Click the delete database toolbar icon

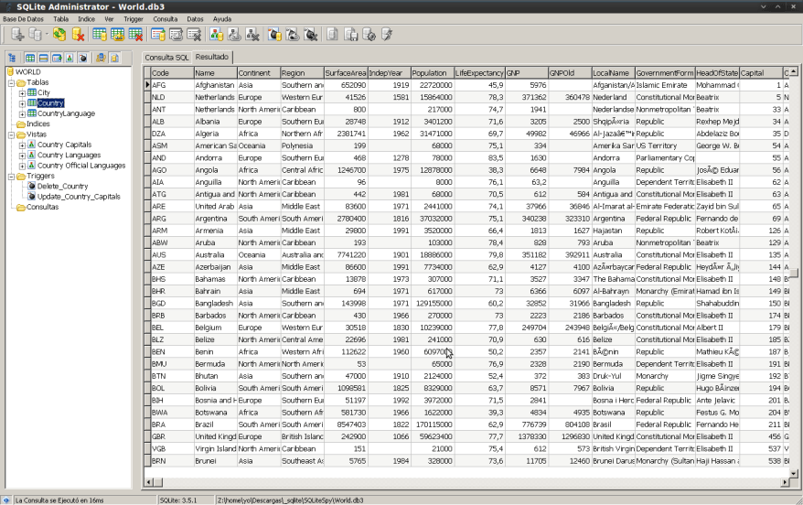[79, 35]
